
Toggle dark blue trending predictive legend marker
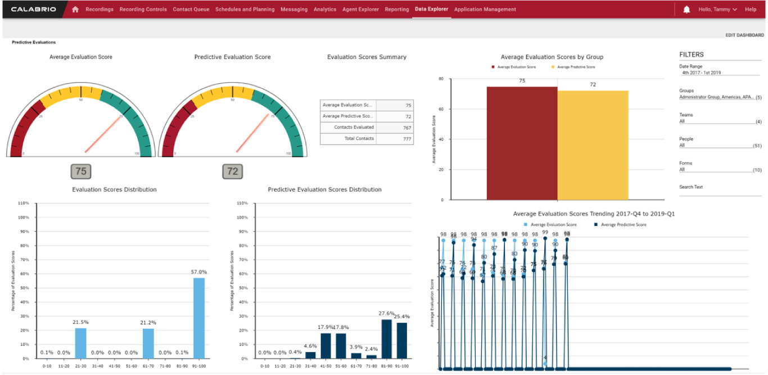[596, 224]
